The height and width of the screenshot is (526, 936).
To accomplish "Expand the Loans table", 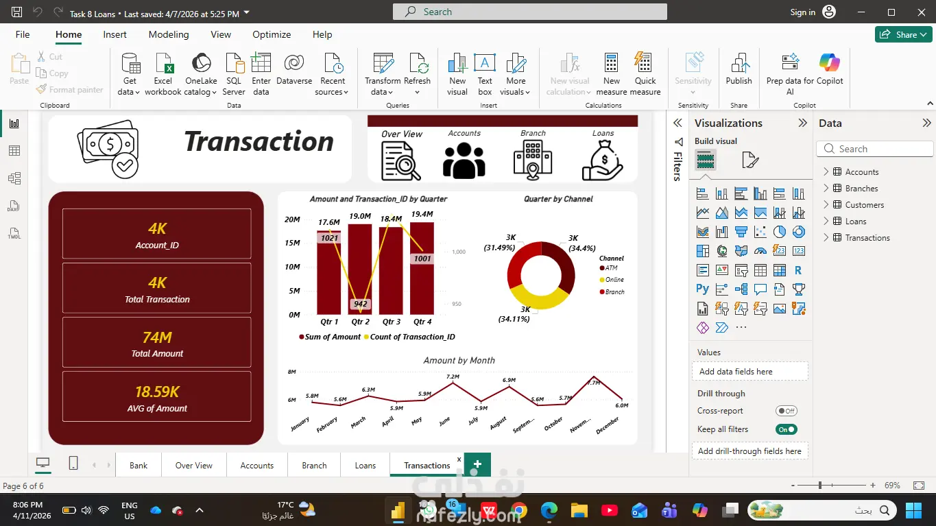I will click(x=826, y=221).
